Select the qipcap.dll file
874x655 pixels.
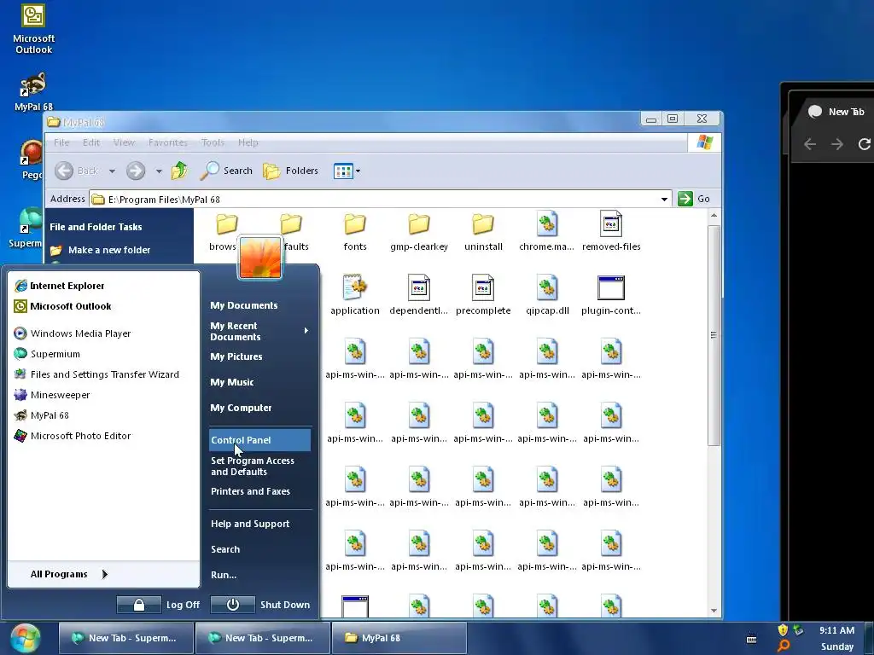click(x=547, y=295)
